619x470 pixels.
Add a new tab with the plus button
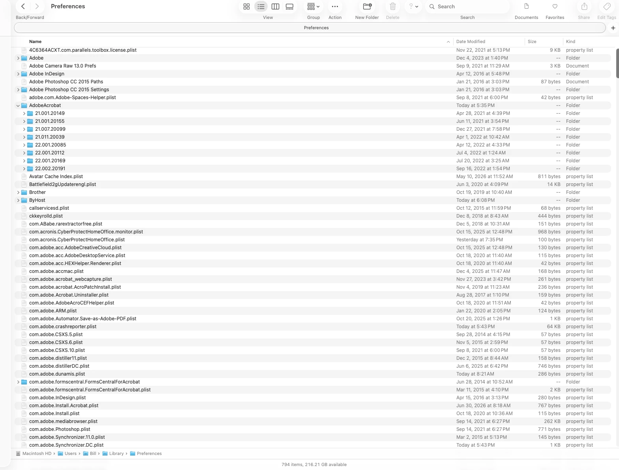[x=613, y=28]
